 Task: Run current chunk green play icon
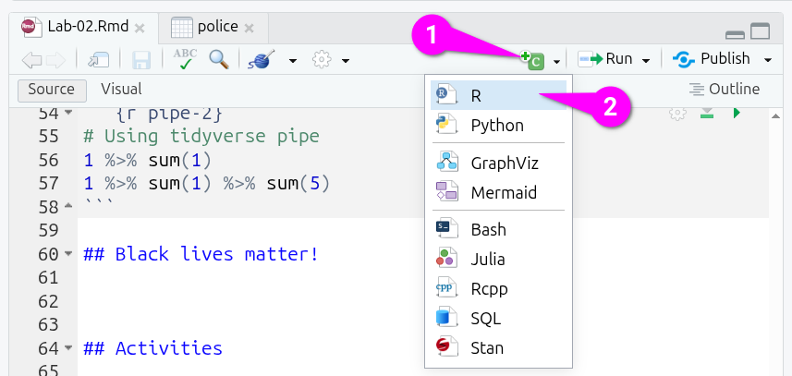tap(737, 113)
